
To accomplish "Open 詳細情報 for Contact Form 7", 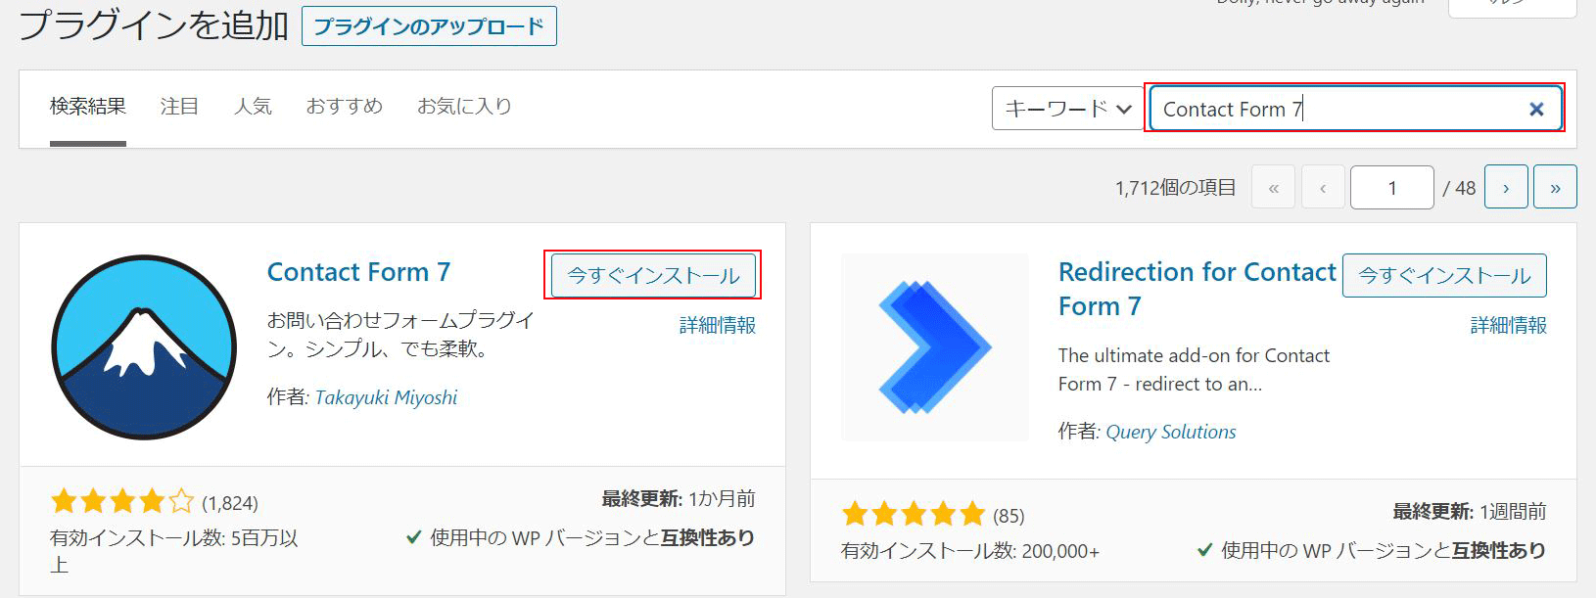I will (x=718, y=325).
